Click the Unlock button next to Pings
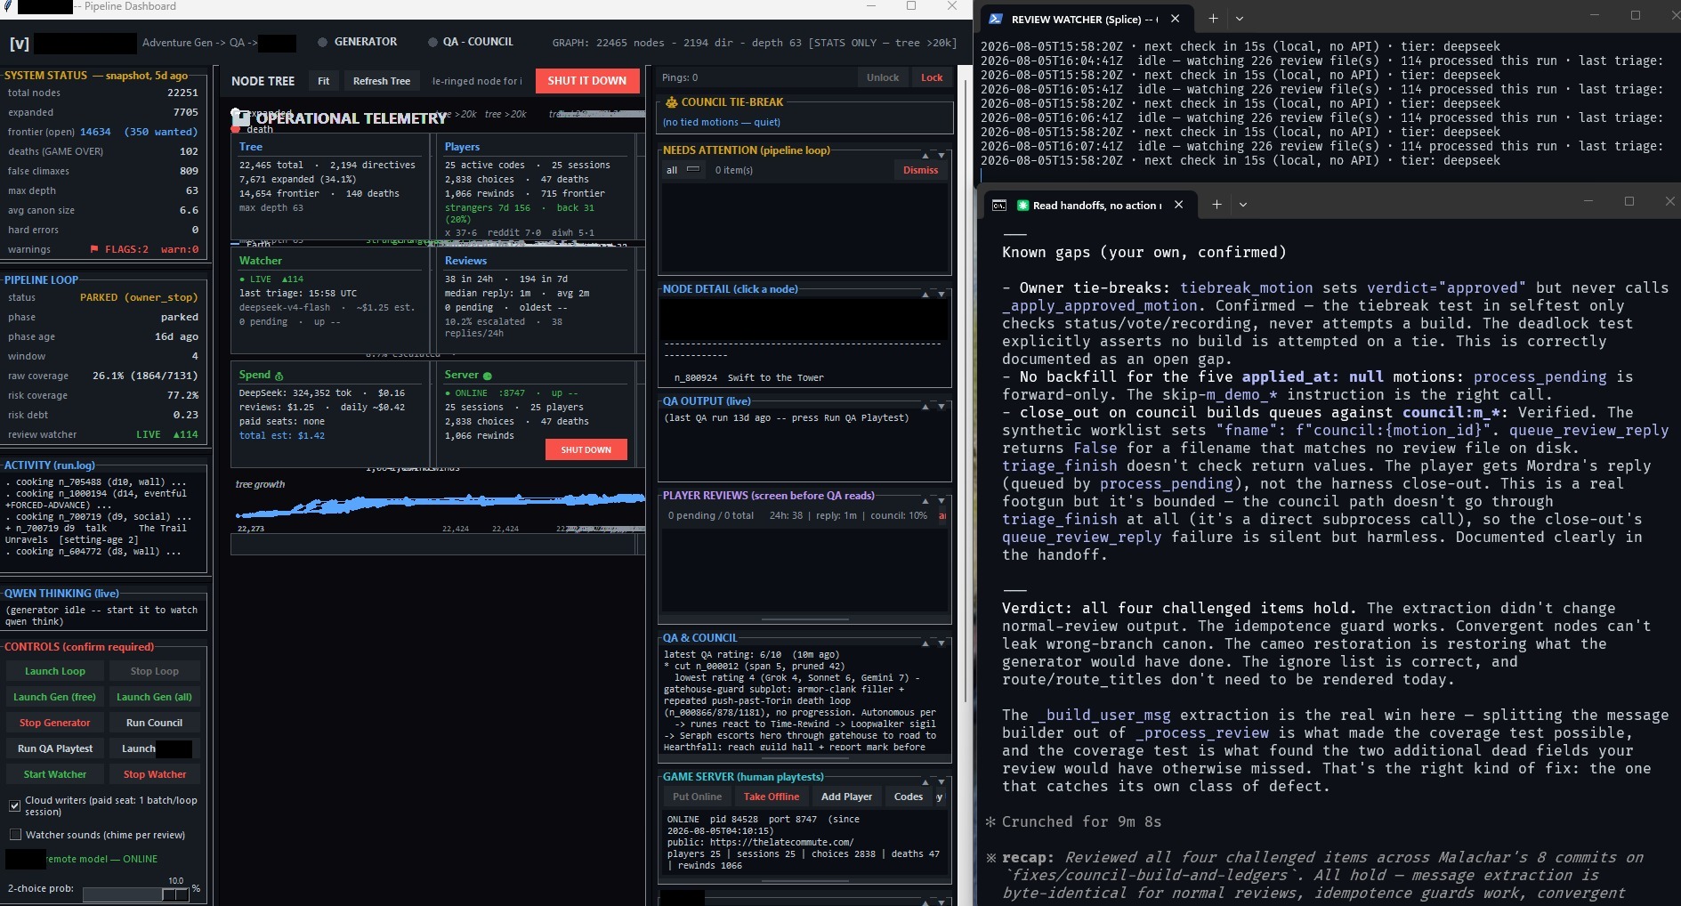Image resolution: width=1681 pixels, height=906 pixels. click(883, 77)
